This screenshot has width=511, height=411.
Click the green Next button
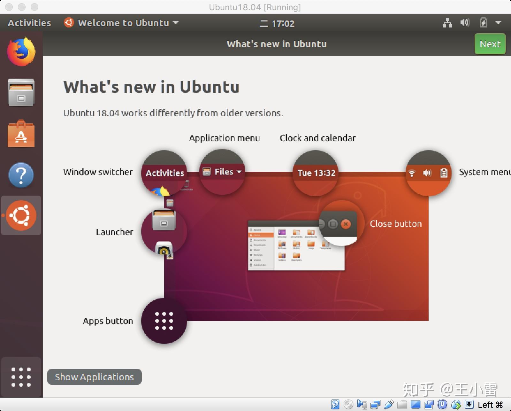click(490, 44)
